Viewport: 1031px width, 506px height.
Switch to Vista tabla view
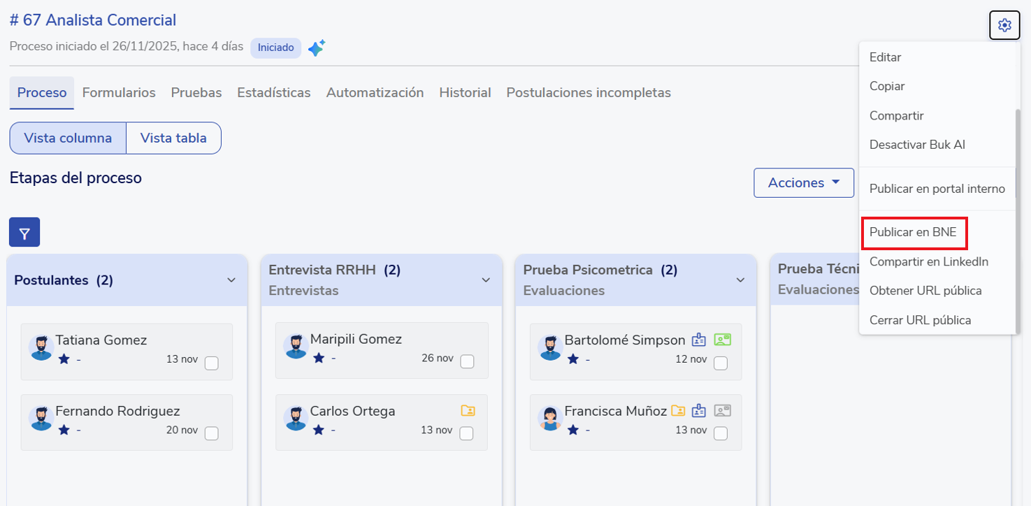coord(173,138)
